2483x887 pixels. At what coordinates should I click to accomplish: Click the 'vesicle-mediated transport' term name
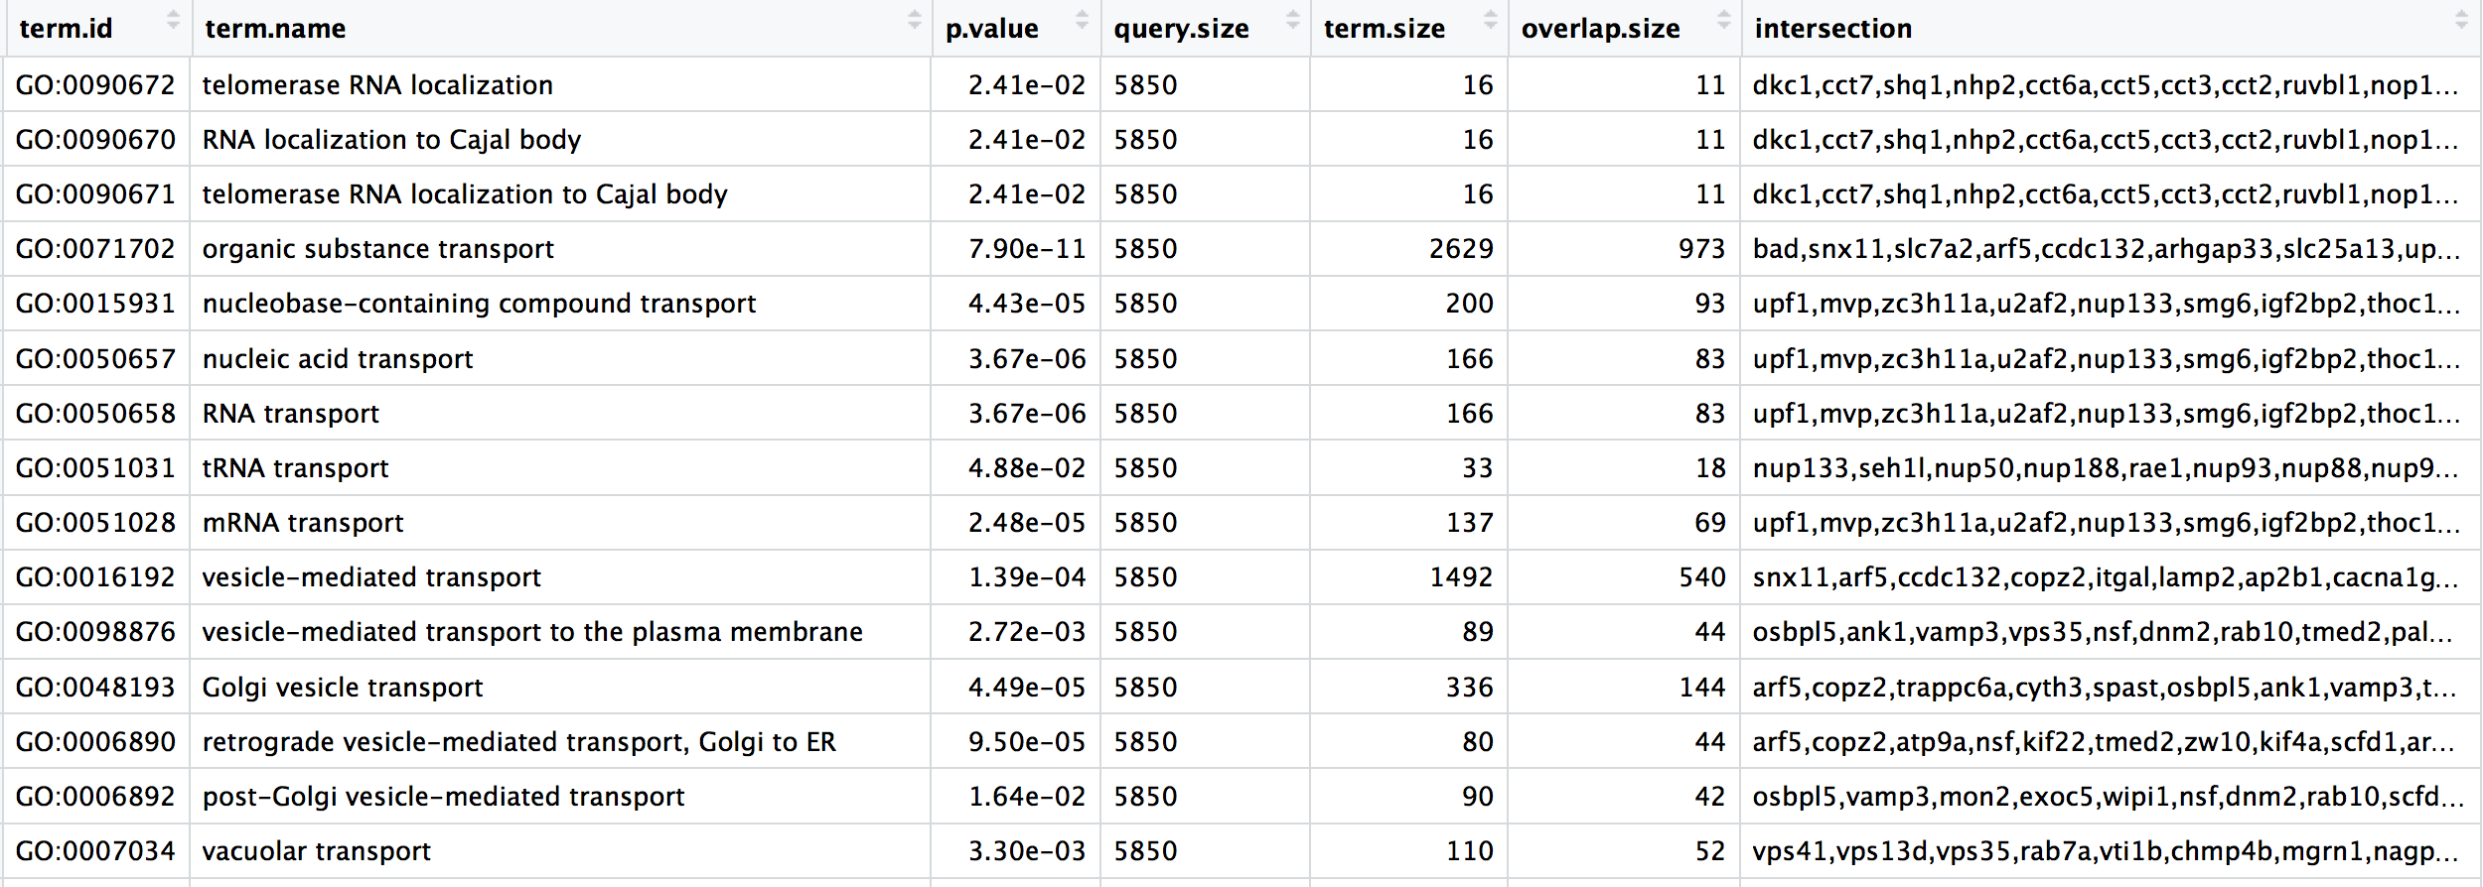click(371, 577)
